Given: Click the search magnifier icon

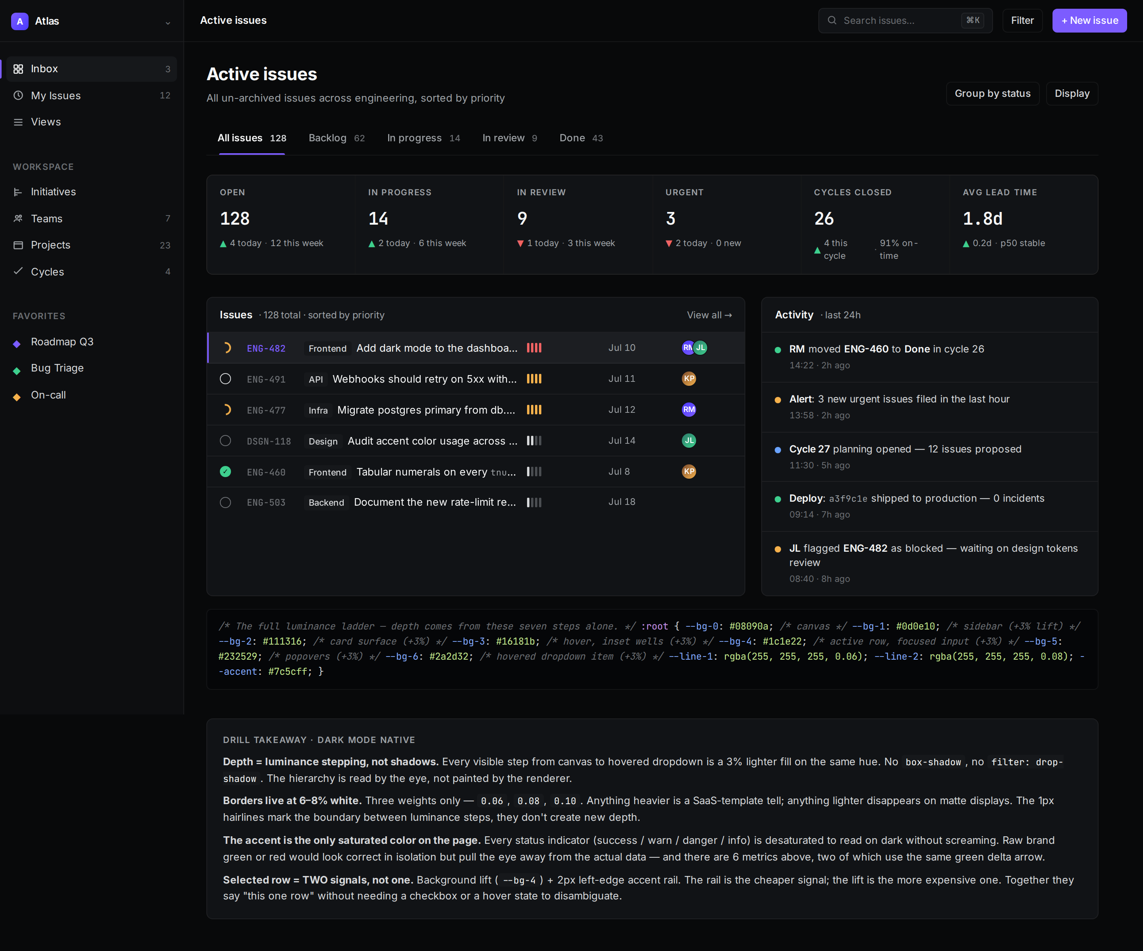Looking at the screenshot, I should pyautogui.click(x=832, y=21).
